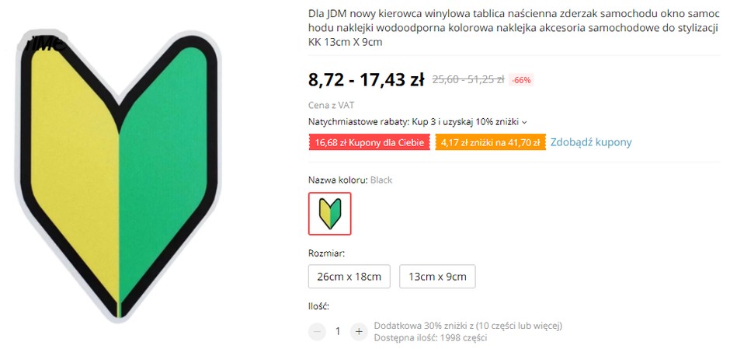This screenshot has width=730, height=349.
Task: Click the Cena z VAT note
Action: [331, 105]
